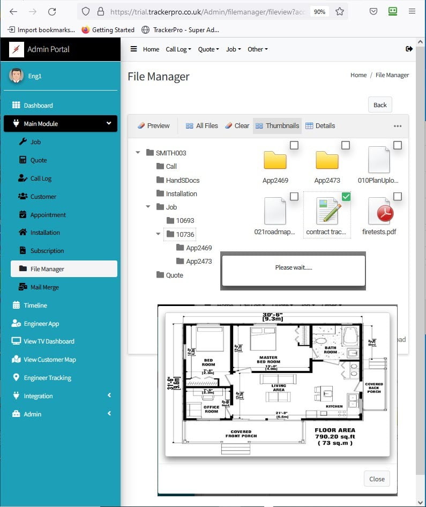Open View Customer Map in the sidebar
Viewport: 426px width, 507px height.
click(49, 360)
